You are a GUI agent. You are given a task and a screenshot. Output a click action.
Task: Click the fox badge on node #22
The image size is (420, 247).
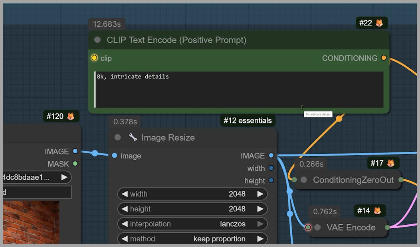click(x=379, y=23)
